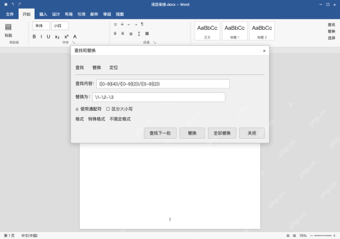Click the 全部替换 button
This screenshot has width=340, height=239.
[222, 133]
